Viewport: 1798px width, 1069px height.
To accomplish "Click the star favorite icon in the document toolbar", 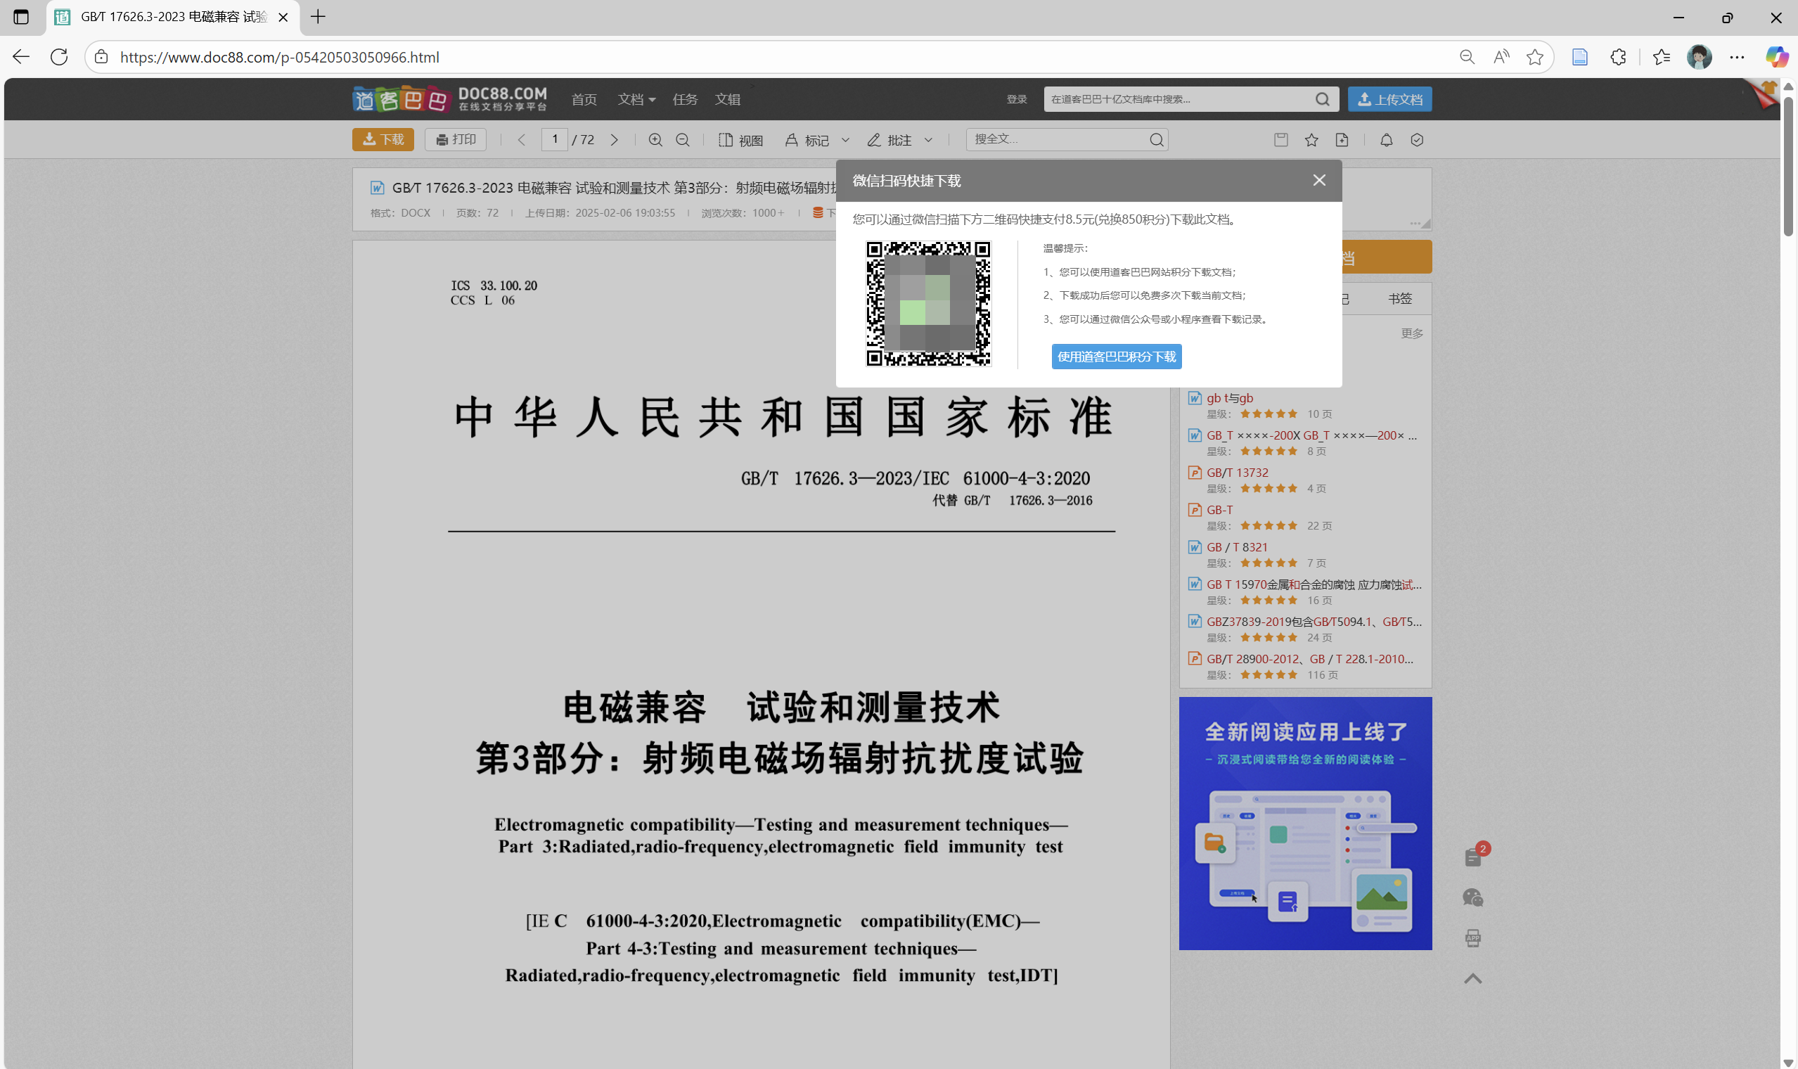I will pos(1311,140).
